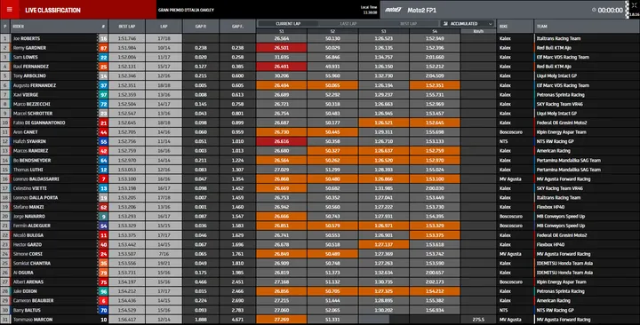Image resolution: width=640 pixels, height=325 pixels.
Task: Select rider Thomas LUTHI row
Action: pyautogui.click(x=320, y=170)
